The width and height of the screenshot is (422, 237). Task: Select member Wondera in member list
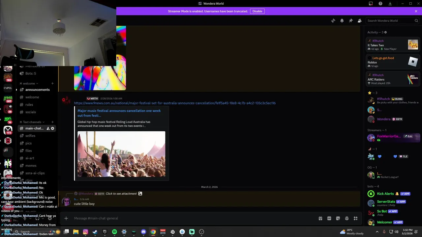(392, 119)
